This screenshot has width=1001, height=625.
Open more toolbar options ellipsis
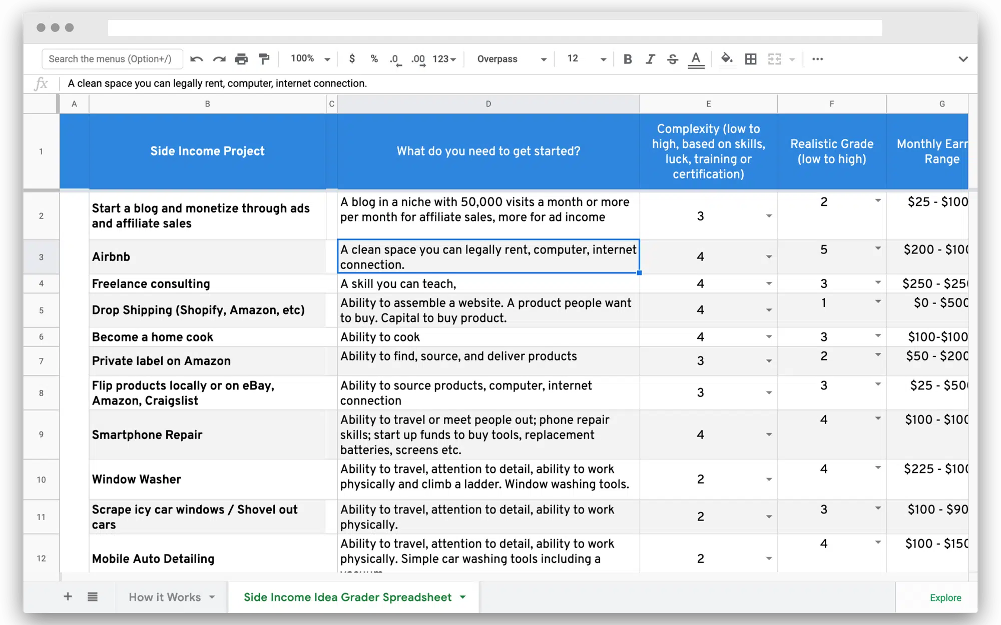point(817,59)
